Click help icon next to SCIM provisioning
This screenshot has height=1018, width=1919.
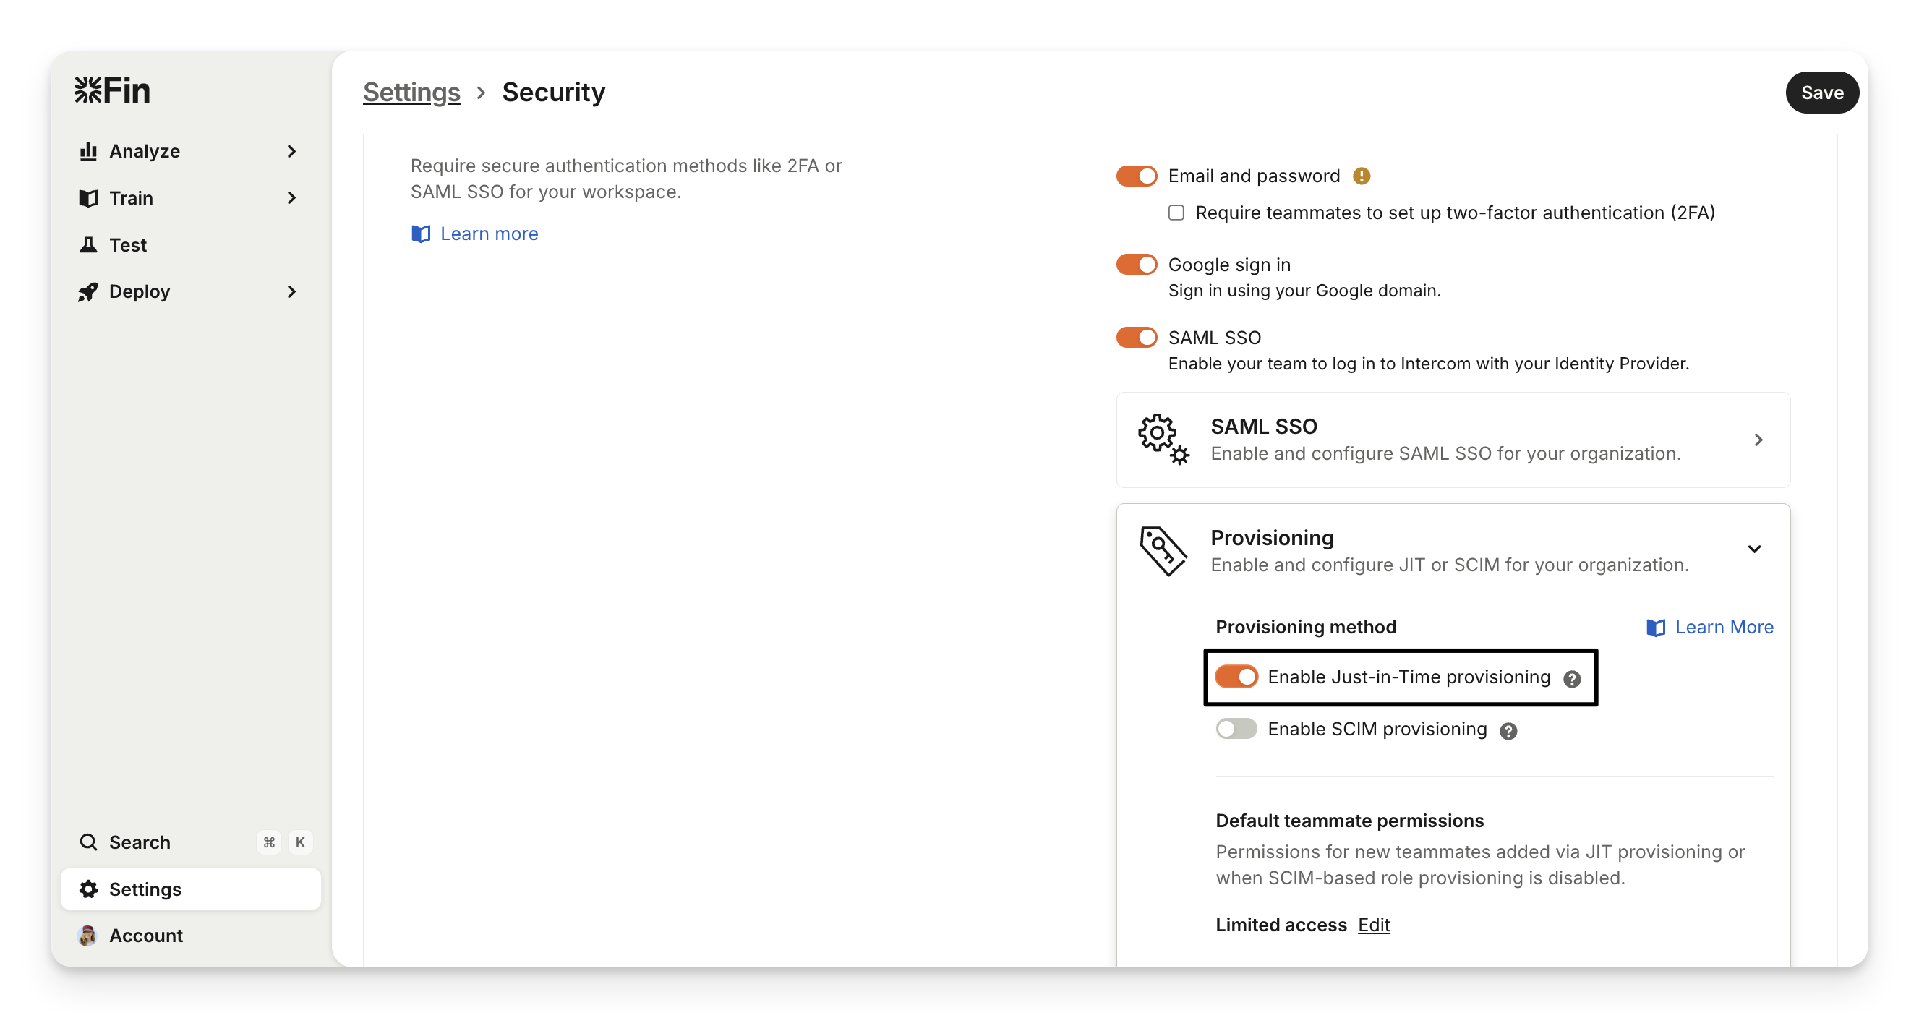point(1508,731)
